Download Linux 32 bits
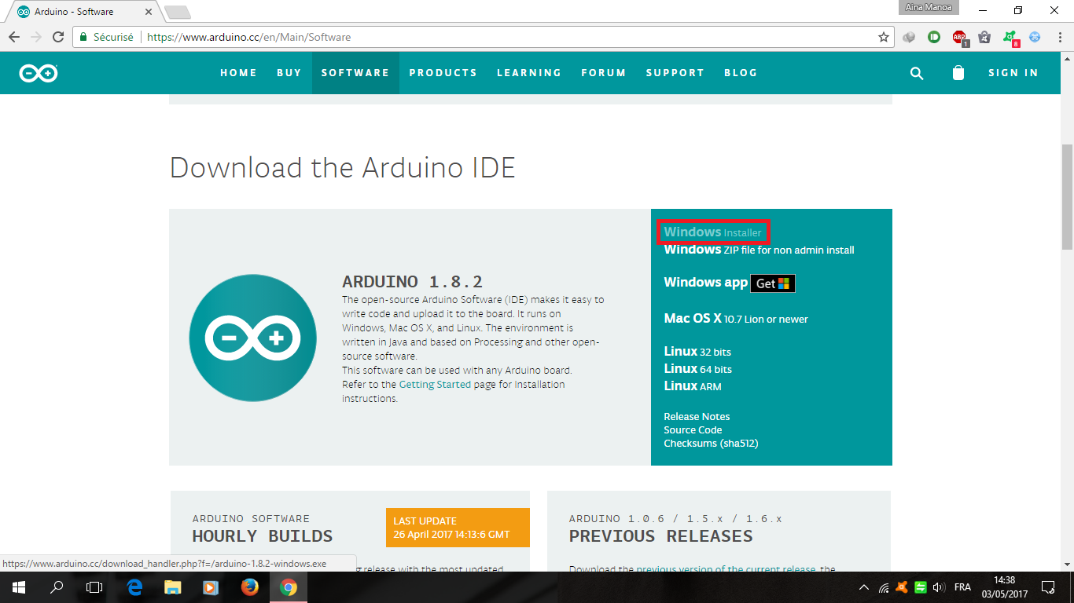Viewport: 1074px width, 603px height. [x=697, y=352]
